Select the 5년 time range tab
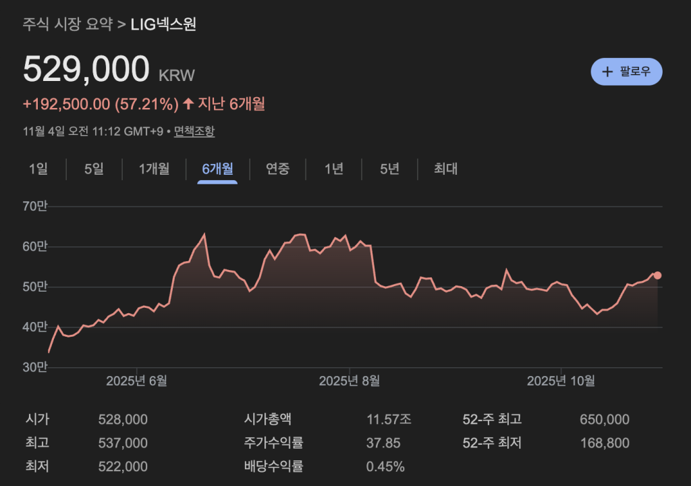Viewport: 691px width, 486px height. tap(389, 169)
